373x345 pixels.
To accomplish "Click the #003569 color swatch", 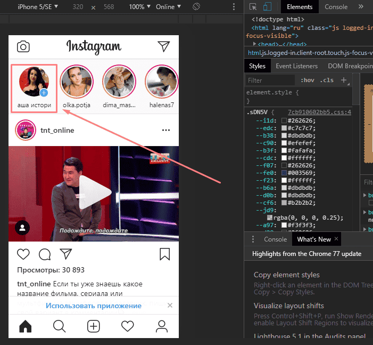I will coord(284,173).
